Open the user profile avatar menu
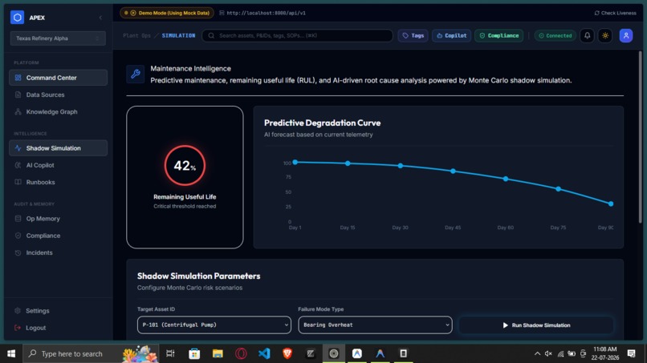 (x=626, y=35)
